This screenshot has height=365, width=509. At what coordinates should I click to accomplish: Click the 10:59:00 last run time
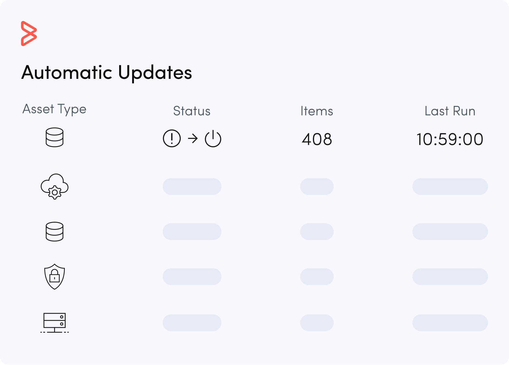[x=450, y=139]
